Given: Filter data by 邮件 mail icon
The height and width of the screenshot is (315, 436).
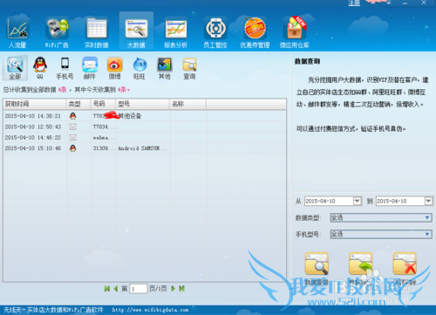Looking at the screenshot, I should click(90, 68).
